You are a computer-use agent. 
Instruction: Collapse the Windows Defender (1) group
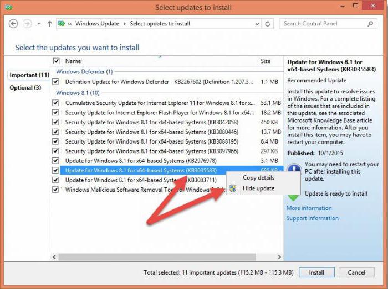tap(84, 72)
